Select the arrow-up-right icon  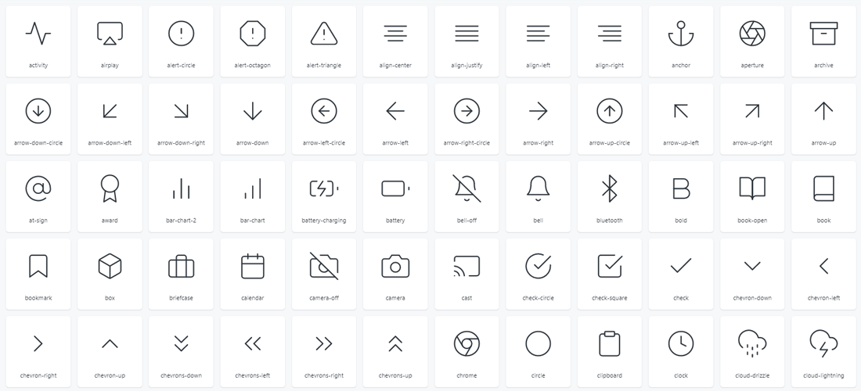[752, 112]
